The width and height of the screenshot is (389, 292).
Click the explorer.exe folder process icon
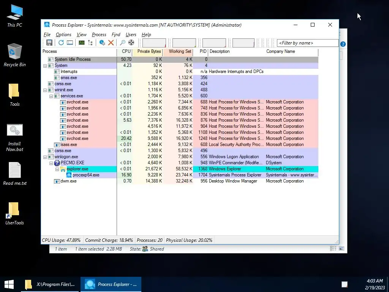tap(63, 169)
